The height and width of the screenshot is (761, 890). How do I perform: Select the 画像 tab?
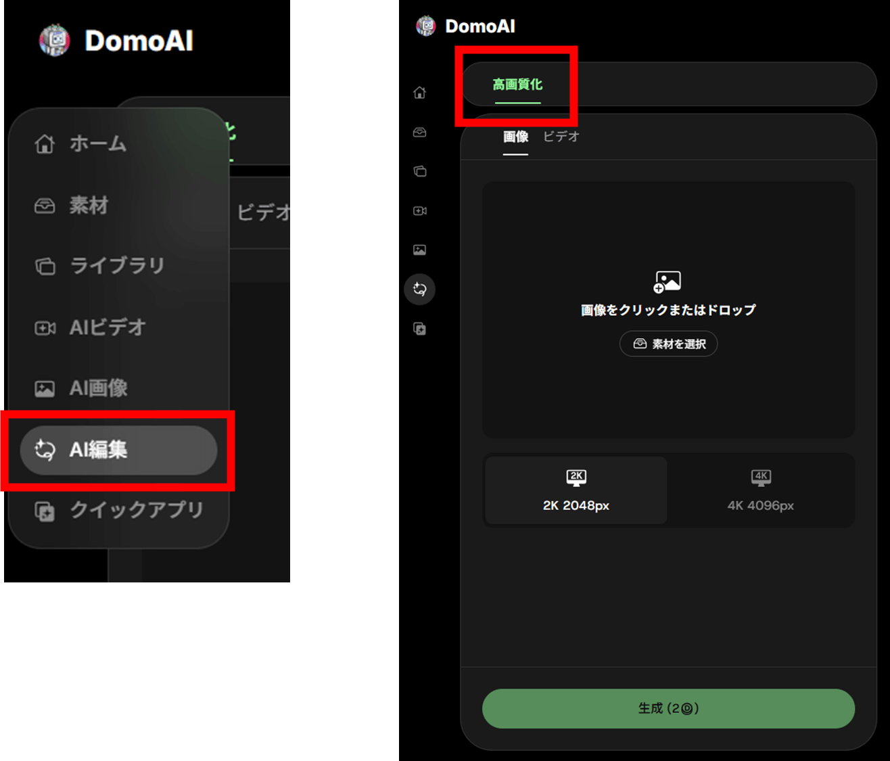point(515,137)
